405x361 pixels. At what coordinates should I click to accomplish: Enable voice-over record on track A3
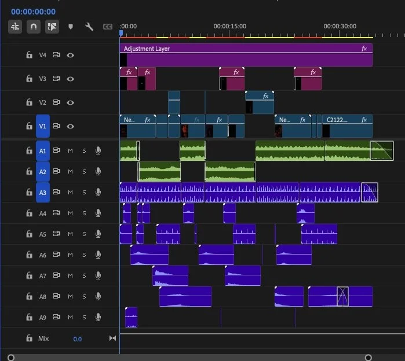pyautogui.click(x=98, y=192)
